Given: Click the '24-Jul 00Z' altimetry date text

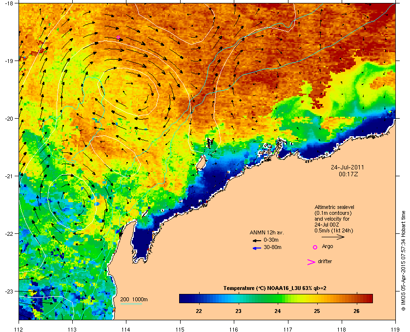Looking at the screenshot, I should [x=327, y=225].
